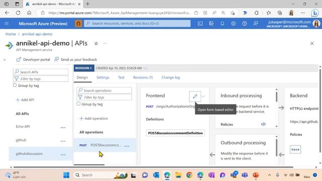Image resolution: width=322 pixels, height=181 pixels.
Task: Click Add operation
Action: tap(94, 119)
